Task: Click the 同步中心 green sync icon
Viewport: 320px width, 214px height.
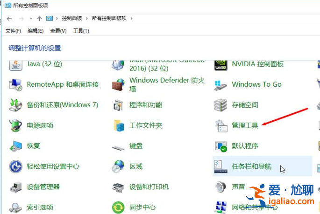Action: (x=118, y=207)
